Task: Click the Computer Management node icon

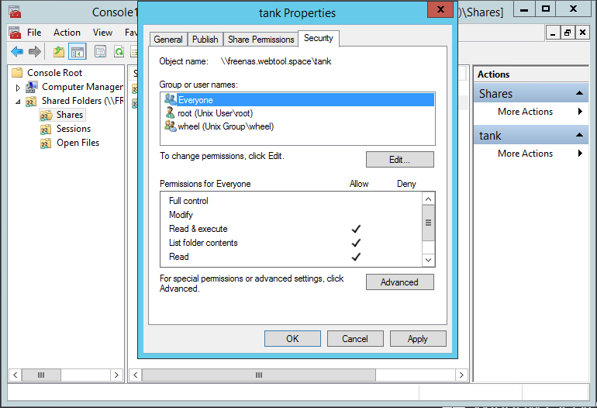Action: (x=31, y=87)
